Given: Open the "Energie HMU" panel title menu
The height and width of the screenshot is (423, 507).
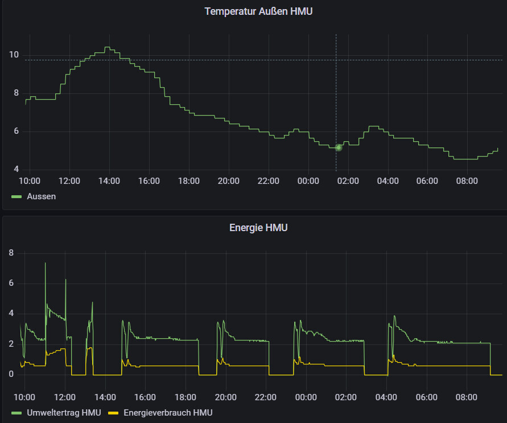Looking at the screenshot, I should point(258,228).
